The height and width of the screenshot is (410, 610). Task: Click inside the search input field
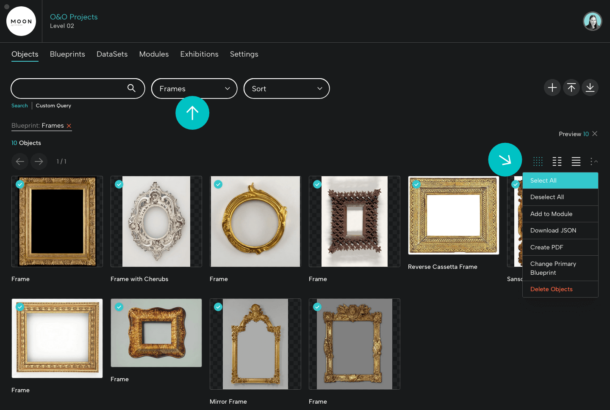[72, 88]
